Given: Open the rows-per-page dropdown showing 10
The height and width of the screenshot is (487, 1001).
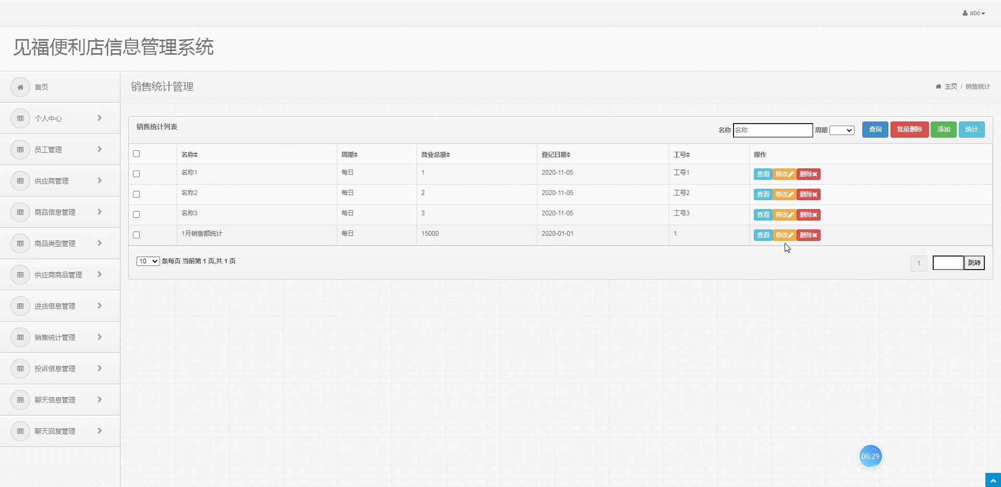Looking at the screenshot, I should coord(148,261).
